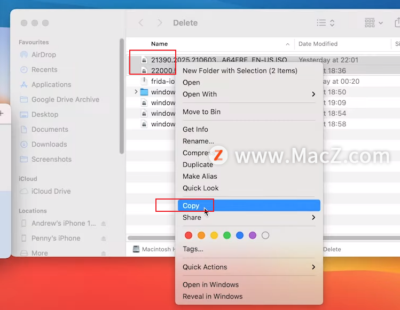Image resolution: width=400 pixels, height=310 pixels.
Task: Toggle the Name column sort direction arrow
Action: tap(287, 44)
